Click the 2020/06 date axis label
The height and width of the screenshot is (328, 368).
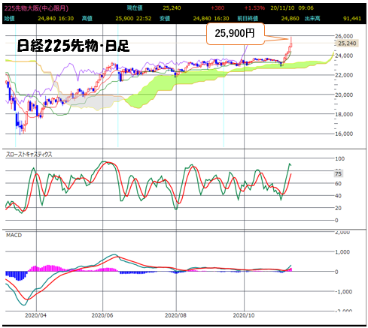(102, 315)
